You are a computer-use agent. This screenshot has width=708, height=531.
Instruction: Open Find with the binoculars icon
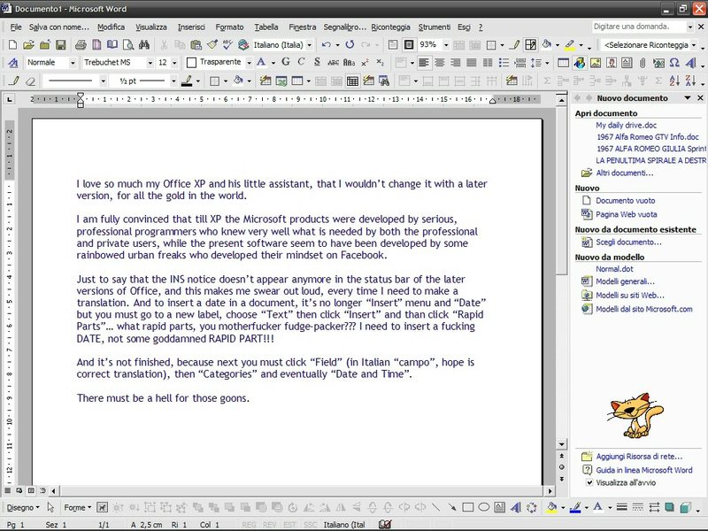click(144, 45)
